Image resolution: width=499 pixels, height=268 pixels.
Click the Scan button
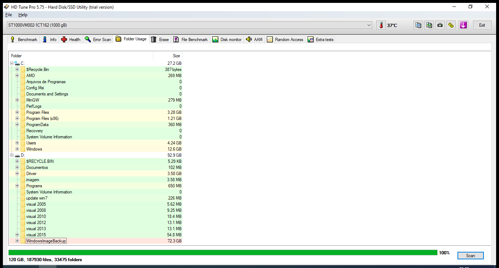pyautogui.click(x=470, y=255)
